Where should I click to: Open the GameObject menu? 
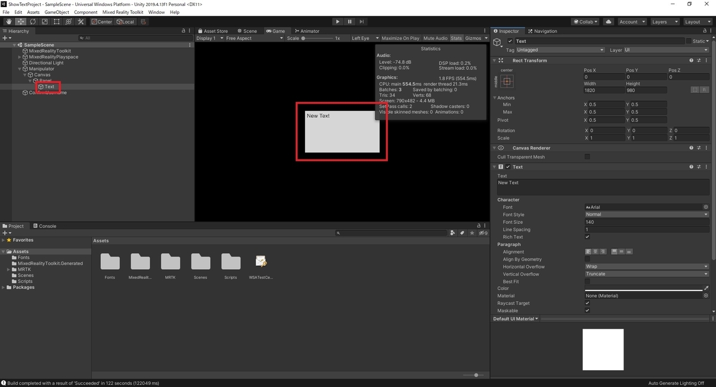57,12
